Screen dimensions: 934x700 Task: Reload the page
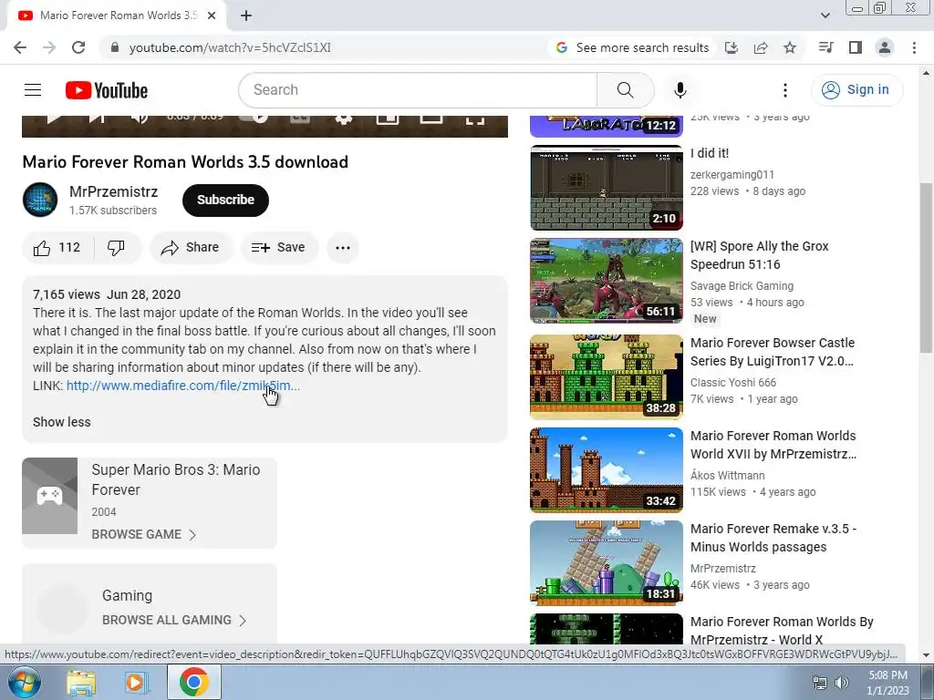pos(78,47)
